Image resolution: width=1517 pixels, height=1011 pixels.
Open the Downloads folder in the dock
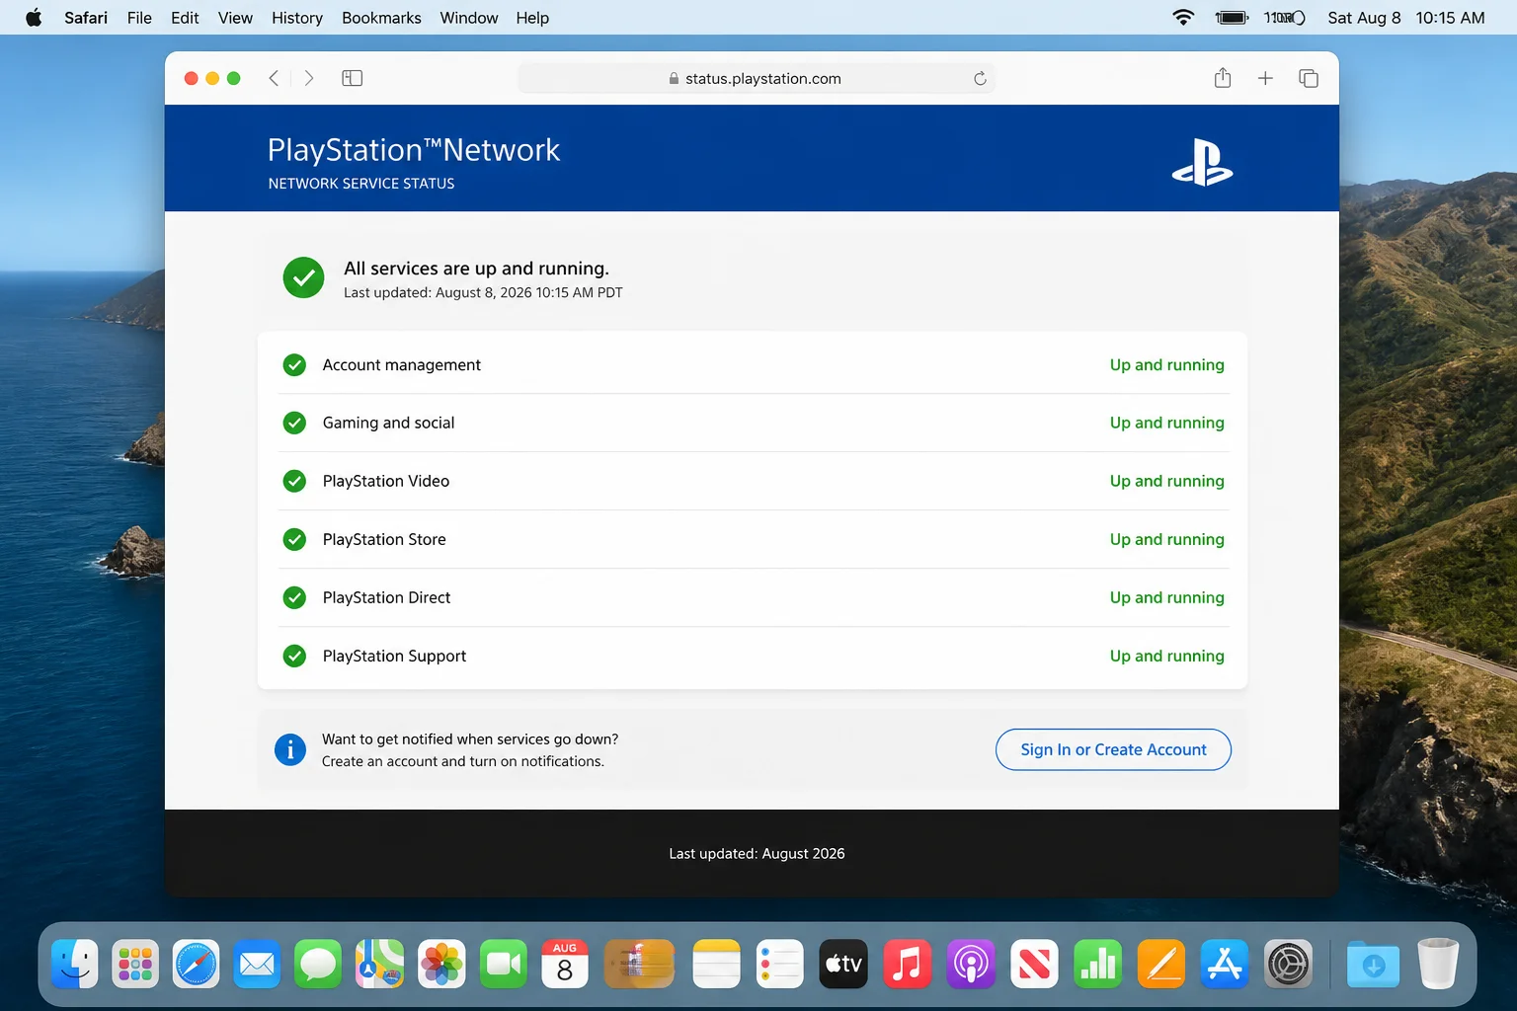[1374, 964]
